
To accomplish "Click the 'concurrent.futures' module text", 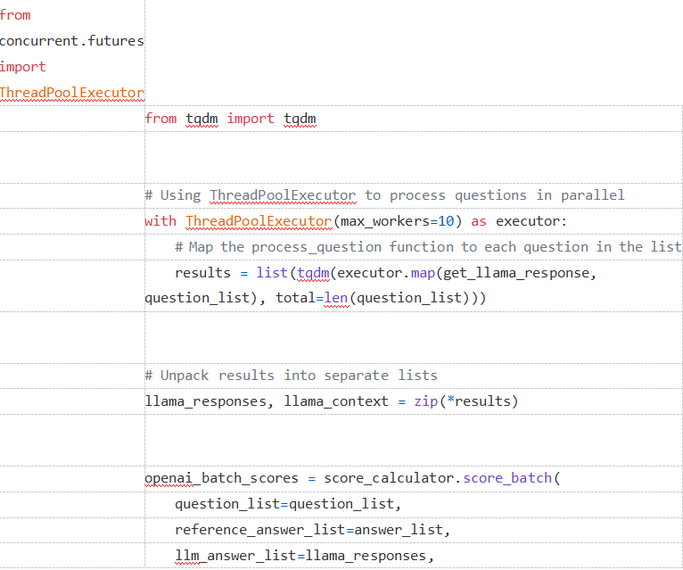I will pyautogui.click(x=72, y=41).
